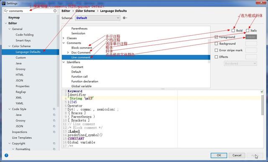
Task: Click the search magnifier icon
Action: 5,11
